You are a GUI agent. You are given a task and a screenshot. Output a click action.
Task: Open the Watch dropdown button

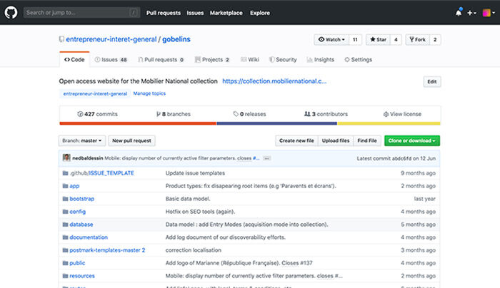pos(331,39)
